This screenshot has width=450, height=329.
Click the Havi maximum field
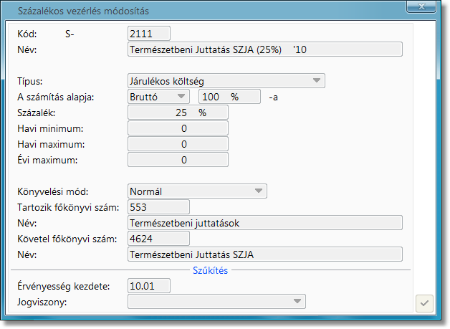click(177, 144)
